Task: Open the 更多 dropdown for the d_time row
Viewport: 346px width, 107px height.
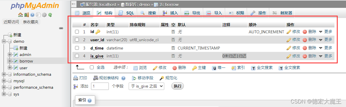Action: [326, 48]
